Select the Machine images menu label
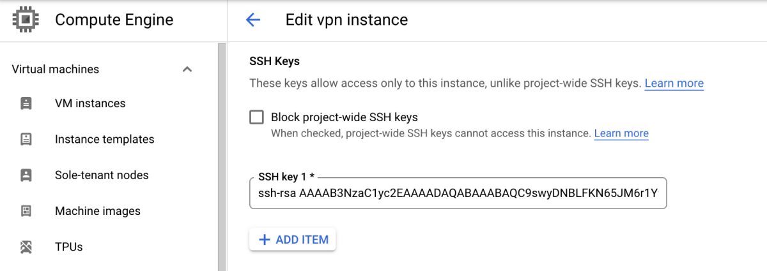 click(x=97, y=210)
